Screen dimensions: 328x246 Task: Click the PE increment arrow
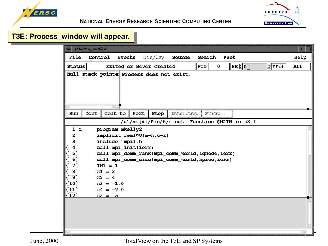coord(268,67)
